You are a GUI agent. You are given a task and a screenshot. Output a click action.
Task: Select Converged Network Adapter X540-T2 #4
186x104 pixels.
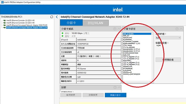click(27, 27)
